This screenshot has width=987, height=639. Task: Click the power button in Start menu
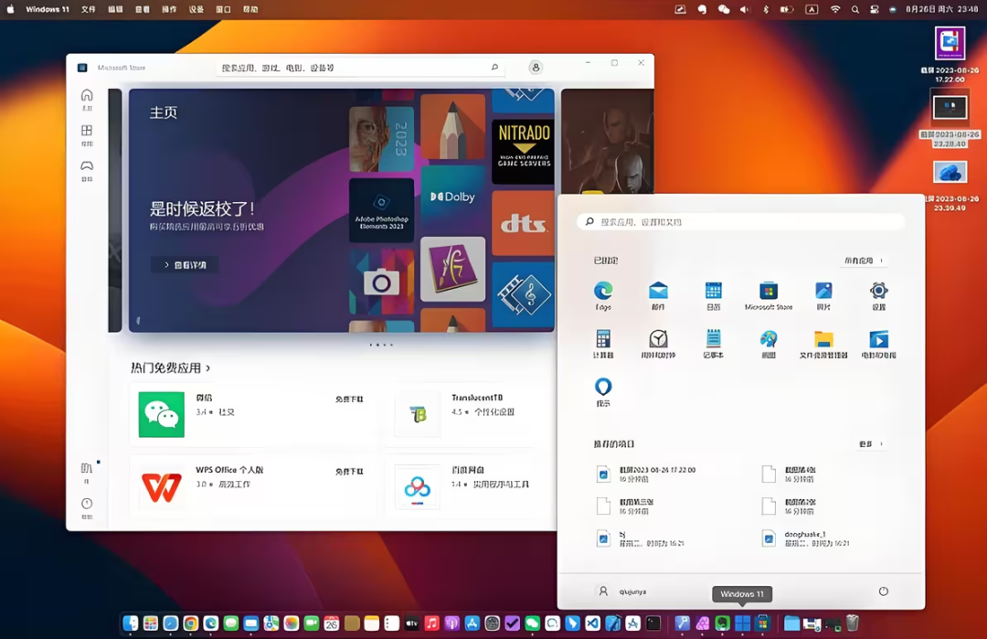click(883, 591)
